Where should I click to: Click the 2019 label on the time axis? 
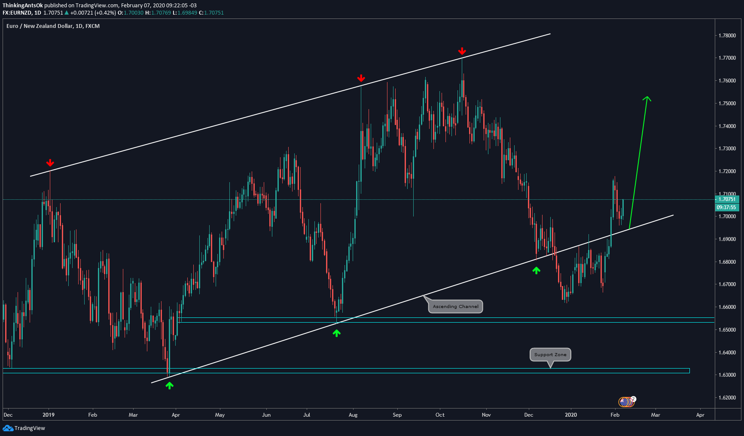pyautogui.click(x=49, y=415)
